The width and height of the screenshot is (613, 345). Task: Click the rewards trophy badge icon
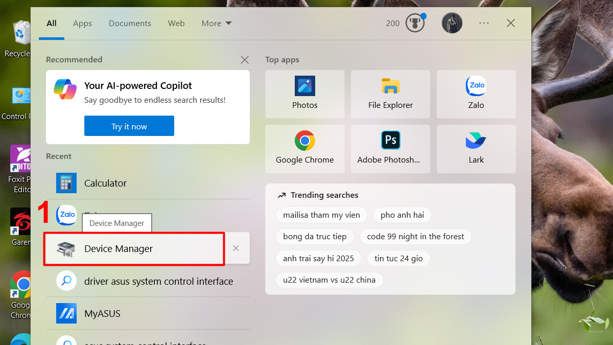pos(415,24)
